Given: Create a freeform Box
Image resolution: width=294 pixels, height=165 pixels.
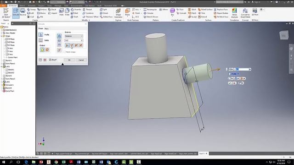Looking at the screenshot, I should (x=172, y=12).
